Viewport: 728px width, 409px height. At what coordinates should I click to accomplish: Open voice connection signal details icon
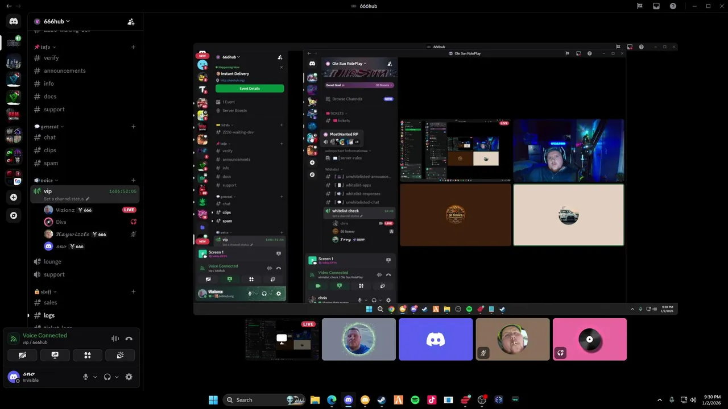coord(13,339)
